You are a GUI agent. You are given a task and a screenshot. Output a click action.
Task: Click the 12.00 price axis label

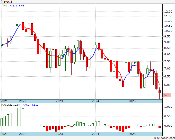point(168,12)
